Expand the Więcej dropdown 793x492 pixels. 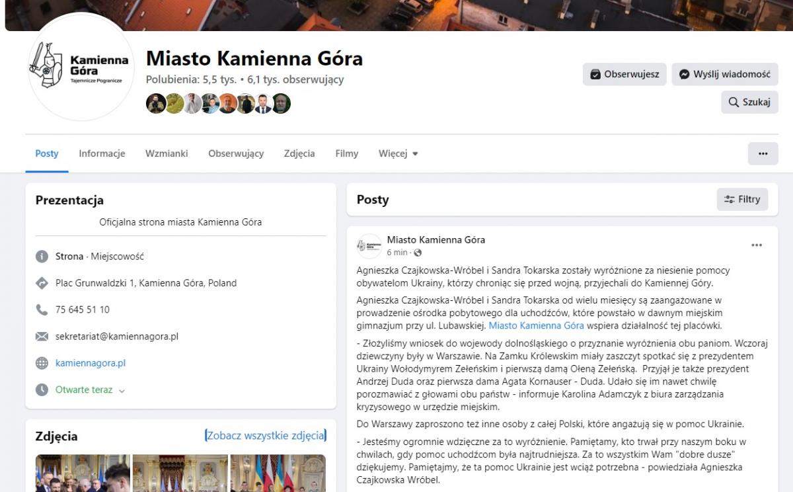pyautogui.click(x=398, y=153)
